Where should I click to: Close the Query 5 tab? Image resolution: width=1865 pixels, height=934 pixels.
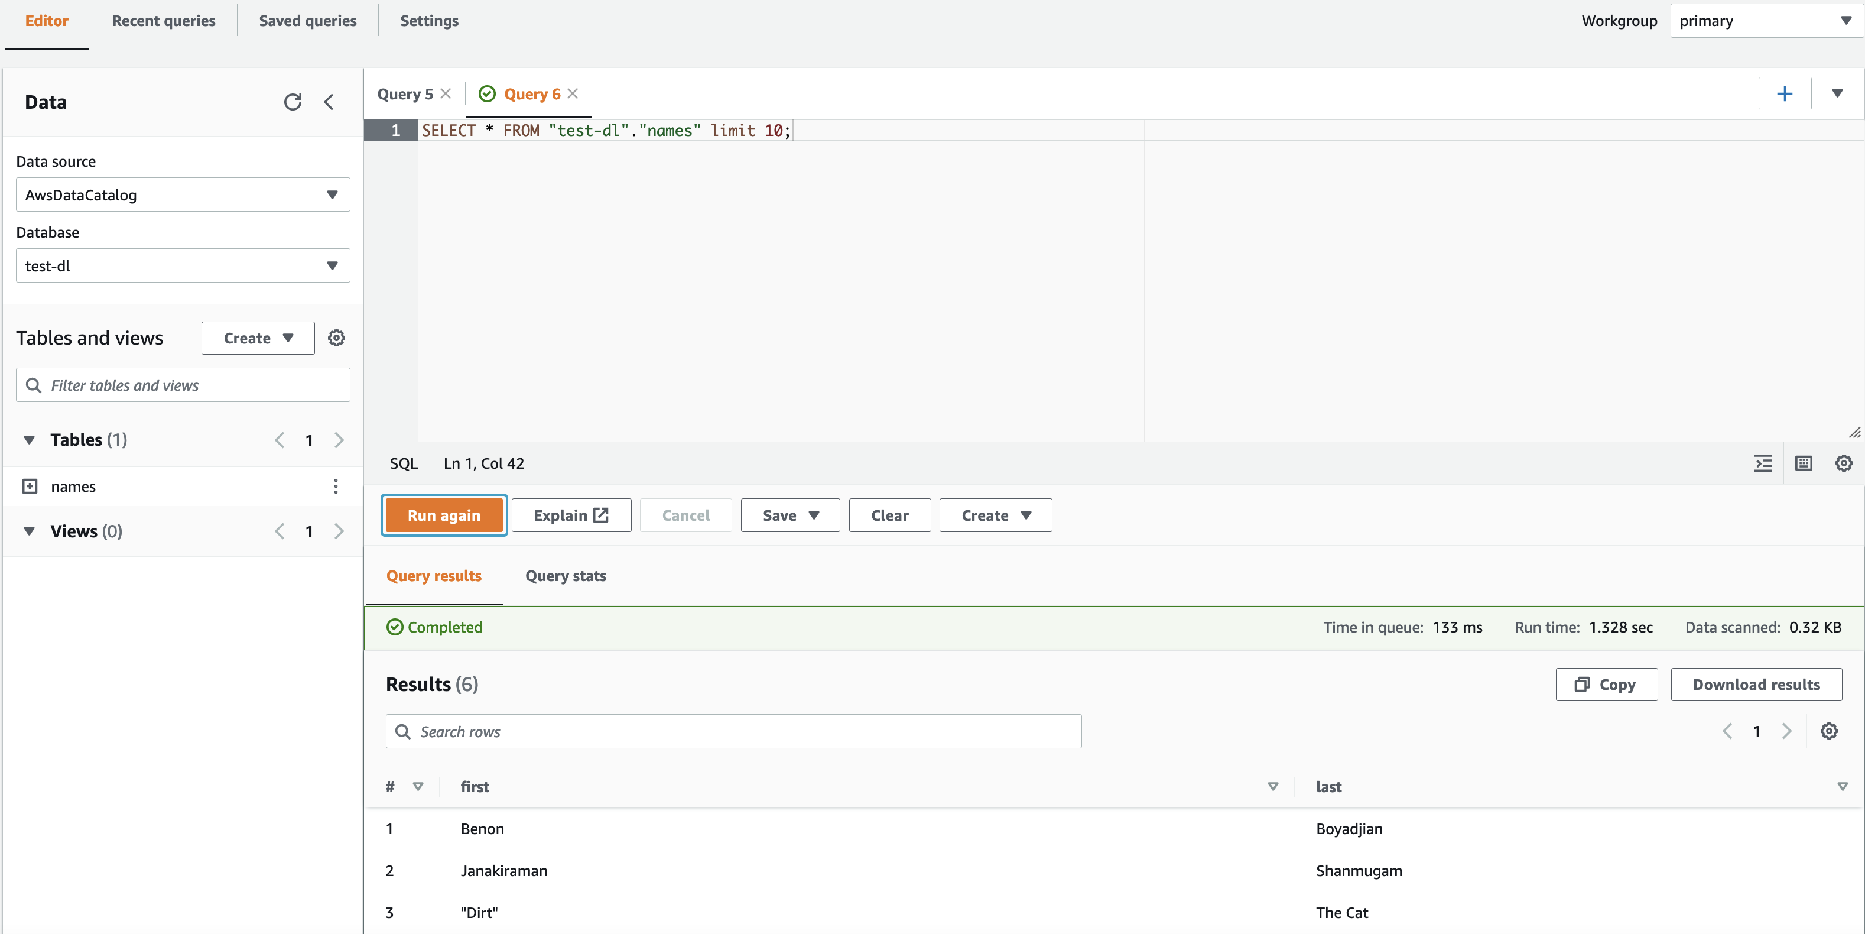pos(446,94)
